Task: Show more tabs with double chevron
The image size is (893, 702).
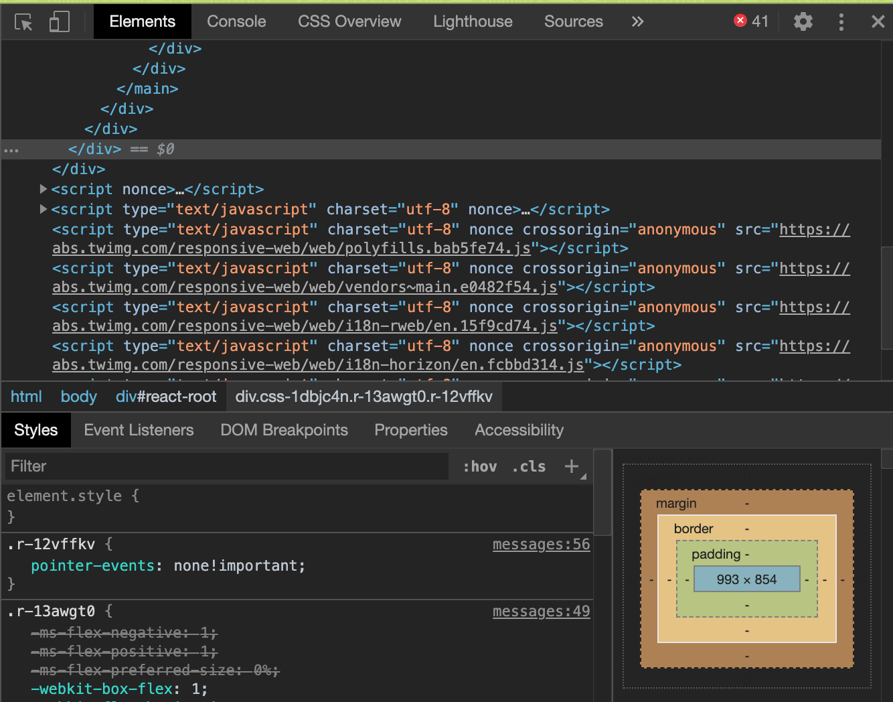Action: click(x=637, y=21)
